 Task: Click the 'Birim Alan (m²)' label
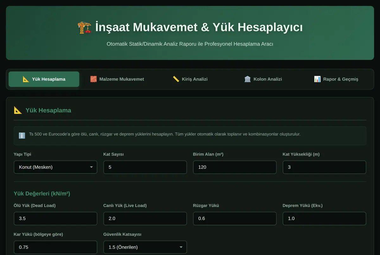point(208,154)
